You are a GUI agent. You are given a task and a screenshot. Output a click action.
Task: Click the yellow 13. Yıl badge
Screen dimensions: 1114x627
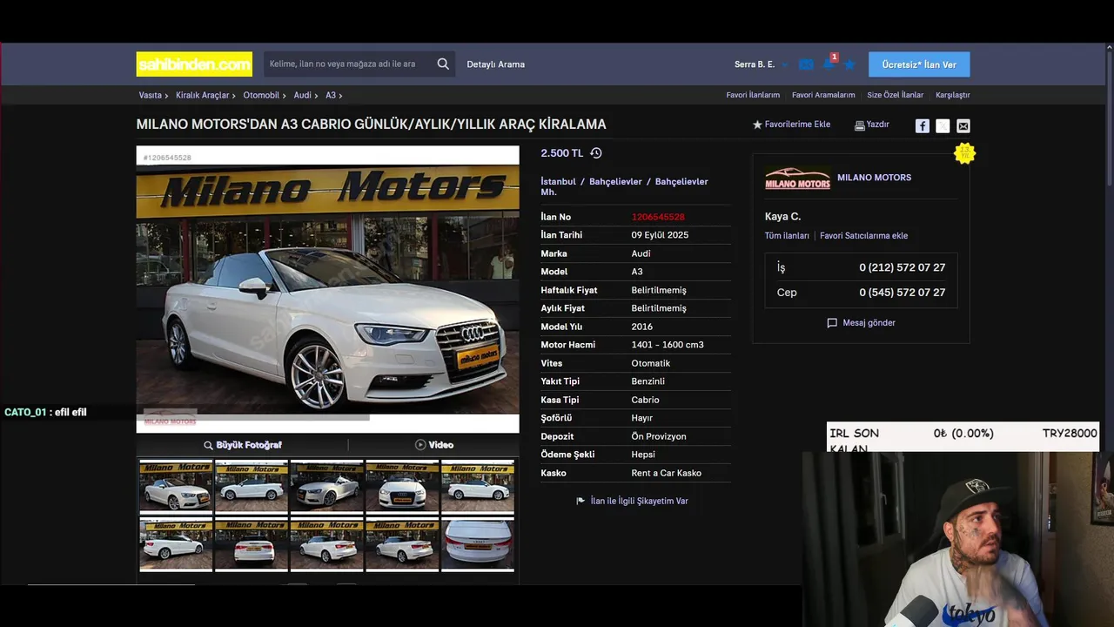pyautogui.click(x=964, y=153)
